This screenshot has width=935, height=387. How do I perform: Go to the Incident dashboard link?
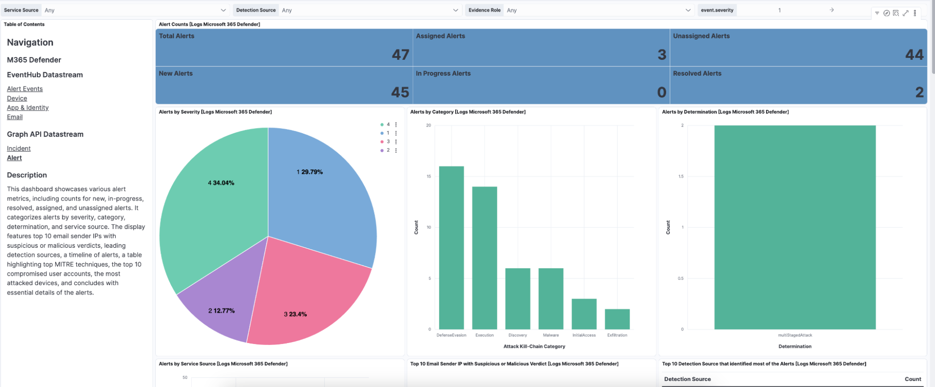(x=19, y=149)
